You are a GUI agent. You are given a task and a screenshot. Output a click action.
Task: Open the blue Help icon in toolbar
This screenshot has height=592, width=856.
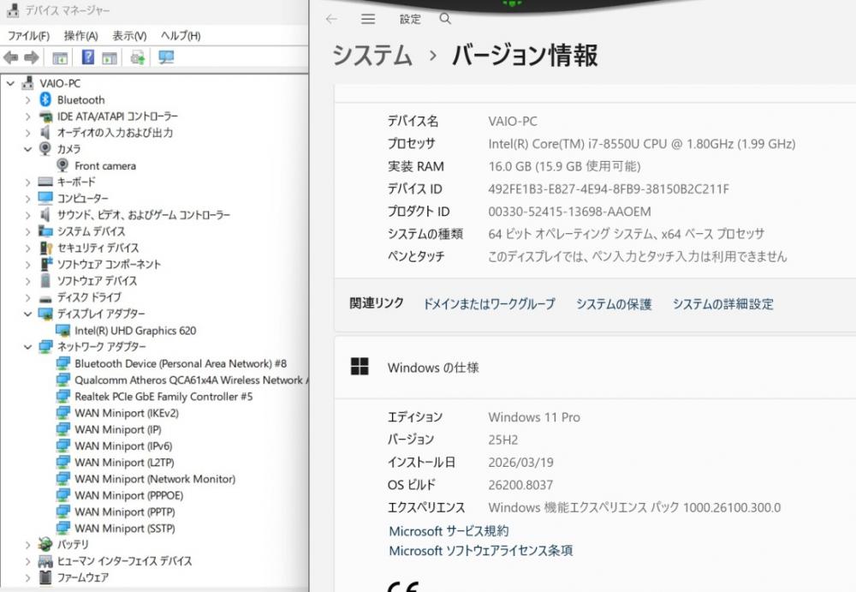click(x=87, y=57)
